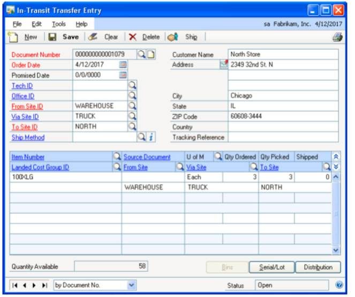This screenshot has height=297, width=355.
Task: Go to next record navigation button
Action: pos(34,285)
